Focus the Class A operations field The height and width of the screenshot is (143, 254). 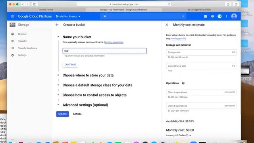pyautogui.click(x=201, y=92)
